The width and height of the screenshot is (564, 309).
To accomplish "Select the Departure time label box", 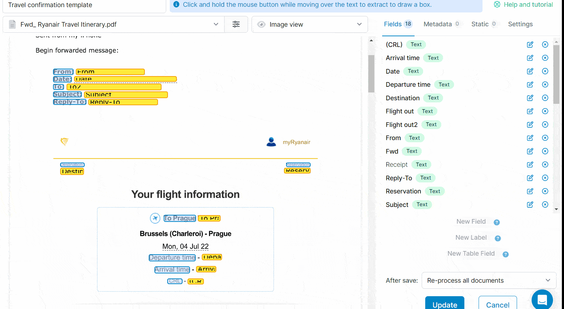I will coord(172,257).
